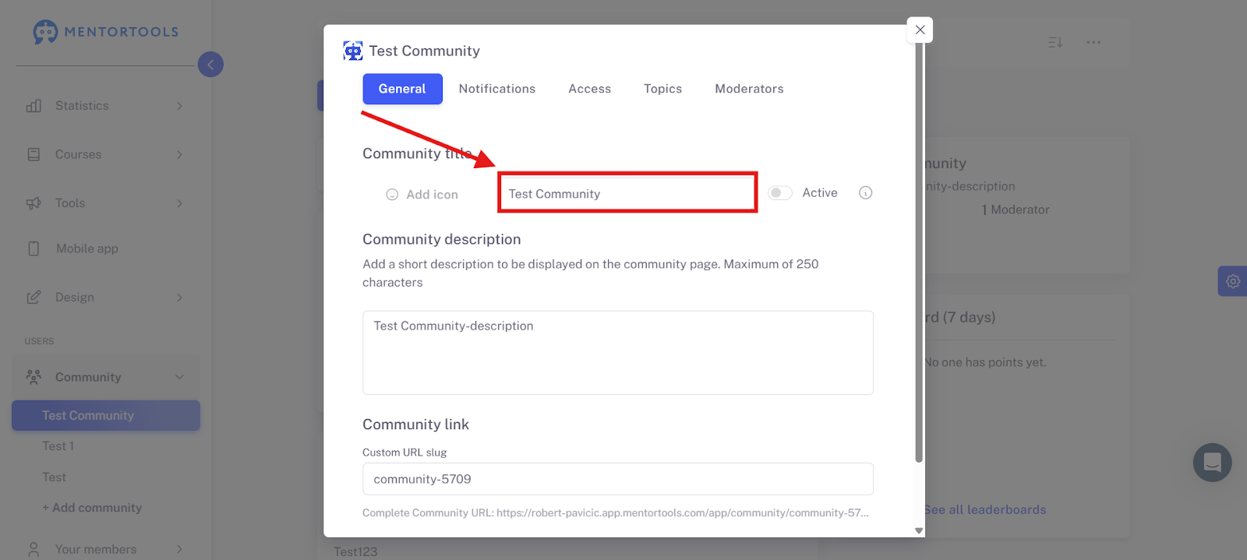The width and height of the screenshot is (1247, 560).
Task: Click the Complete Community URL text
Action: coord(616,512)
